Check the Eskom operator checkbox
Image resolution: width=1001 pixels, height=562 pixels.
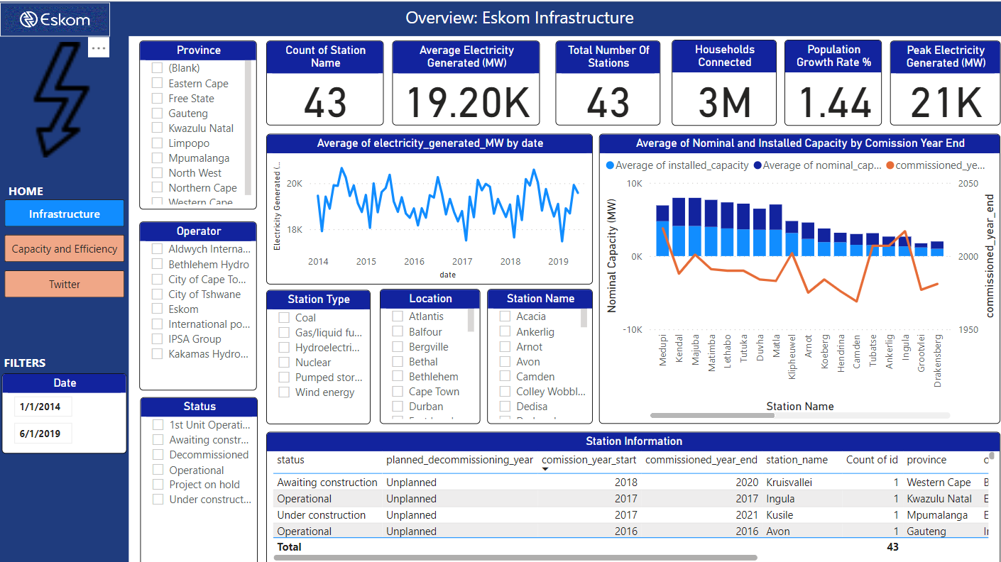click(x=157, y=309)
